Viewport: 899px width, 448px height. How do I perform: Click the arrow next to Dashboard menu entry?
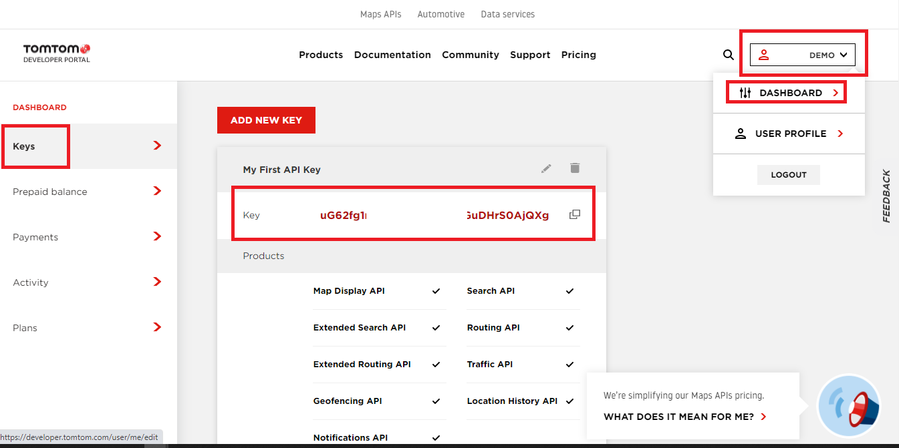click(x=836, y=93)
